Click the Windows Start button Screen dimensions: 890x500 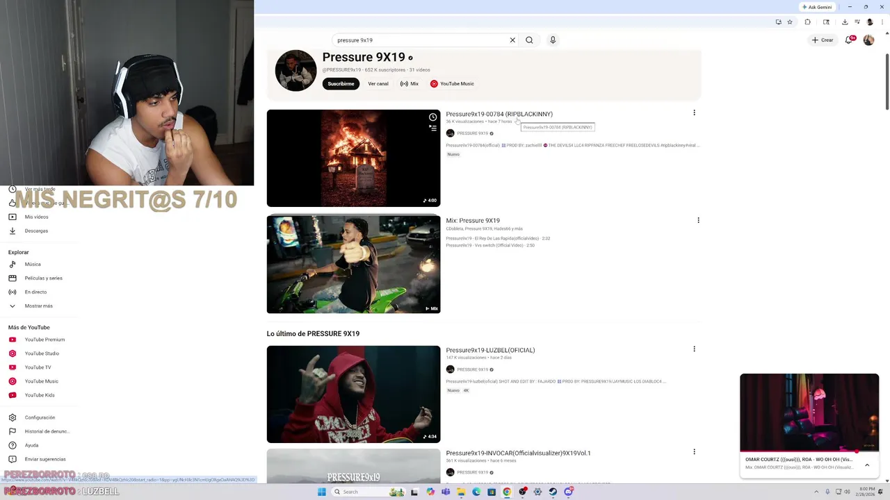(x=322, y=492)
